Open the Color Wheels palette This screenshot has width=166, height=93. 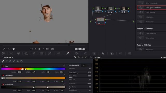[x=18, y=53]
